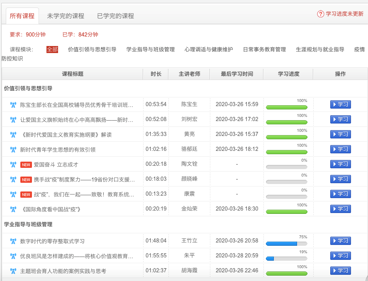Filter courses by 心理调适与健康维护
The image size is (368, 281).
point(209,49)
